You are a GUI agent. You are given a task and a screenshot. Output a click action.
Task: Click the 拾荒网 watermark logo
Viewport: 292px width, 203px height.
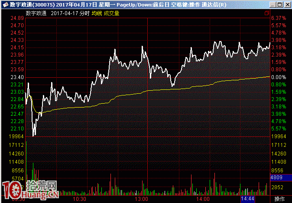coord(30,190)
